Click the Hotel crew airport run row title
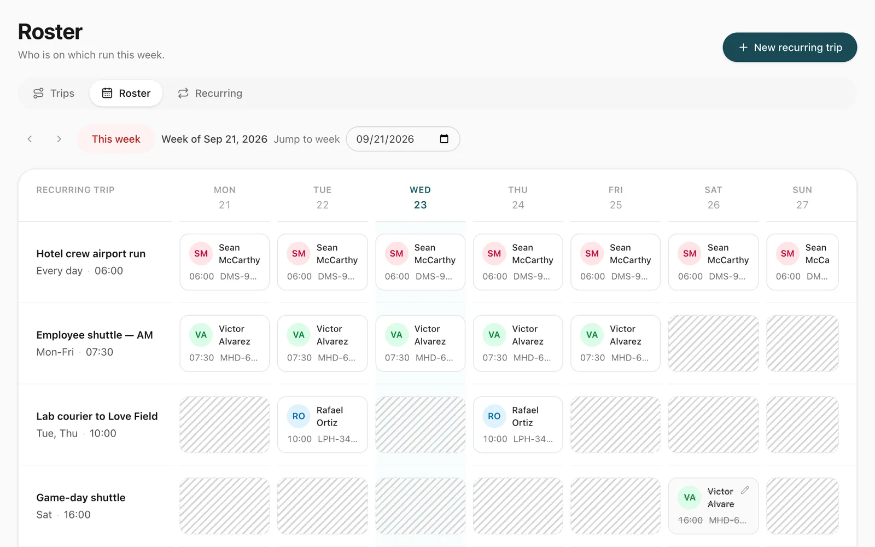This screenshot has height=547, width=875. [91, 254]
